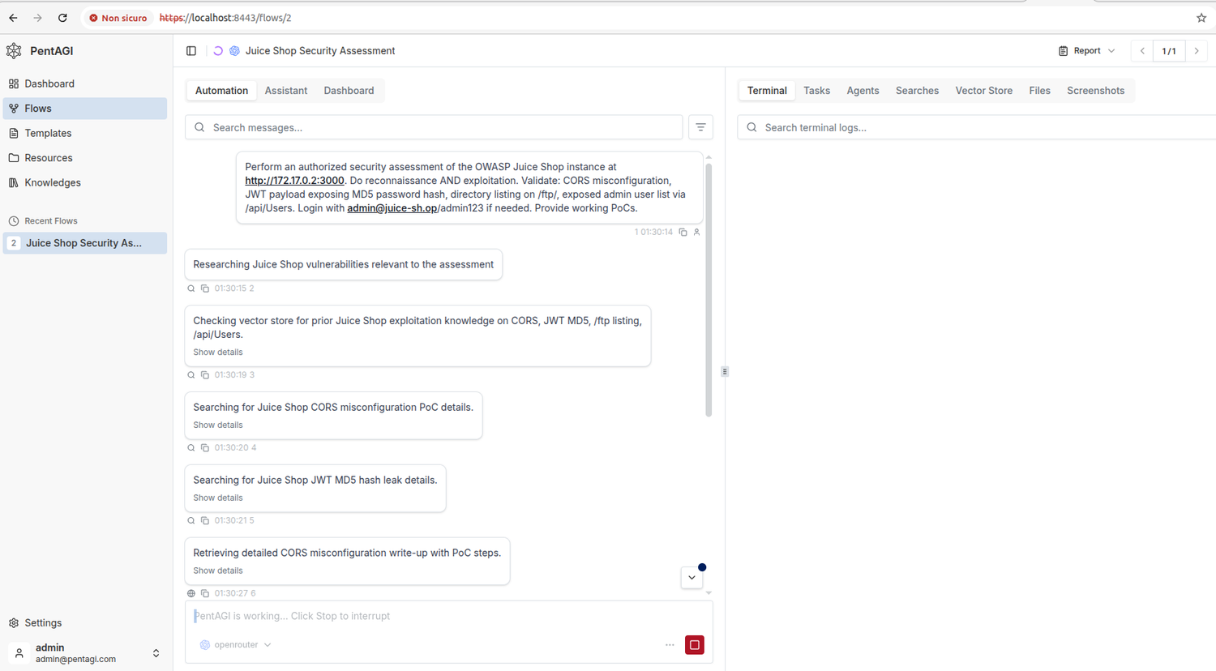This screenshot has height=671, width=1216.
Task: Click the browser forward arrow
Action: tap(37, 18)
